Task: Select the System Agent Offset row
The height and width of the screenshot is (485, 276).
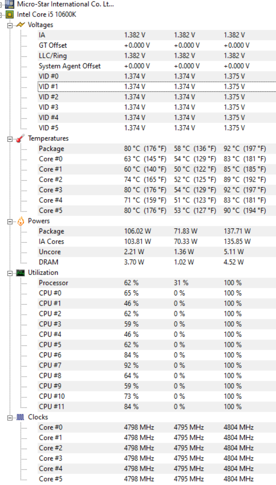Action: tap(70, 66)
